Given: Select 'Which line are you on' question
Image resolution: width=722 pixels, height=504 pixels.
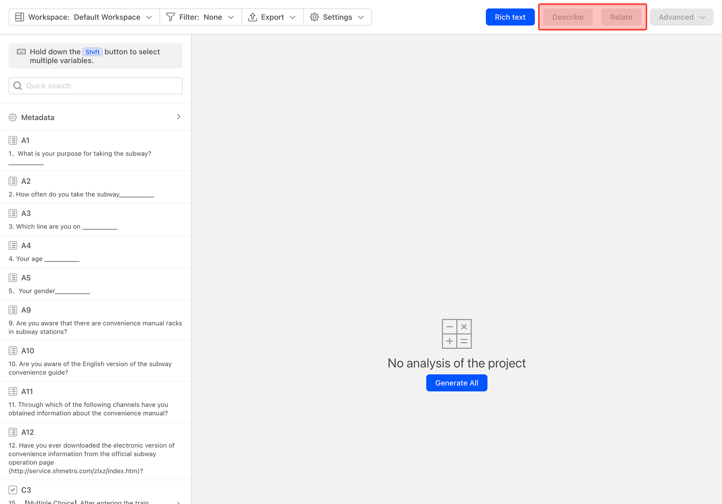Looking at the screenshot, I should pyautogui.click(x=96, y=220).
